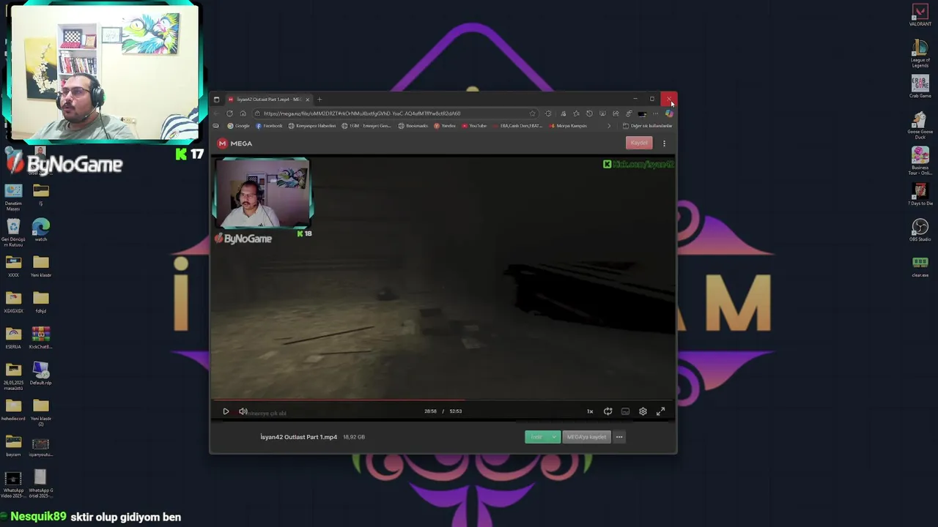Click the Kaydol sign-up button
The width and height of the screenshot is (938, 527).
pos(639,143)
